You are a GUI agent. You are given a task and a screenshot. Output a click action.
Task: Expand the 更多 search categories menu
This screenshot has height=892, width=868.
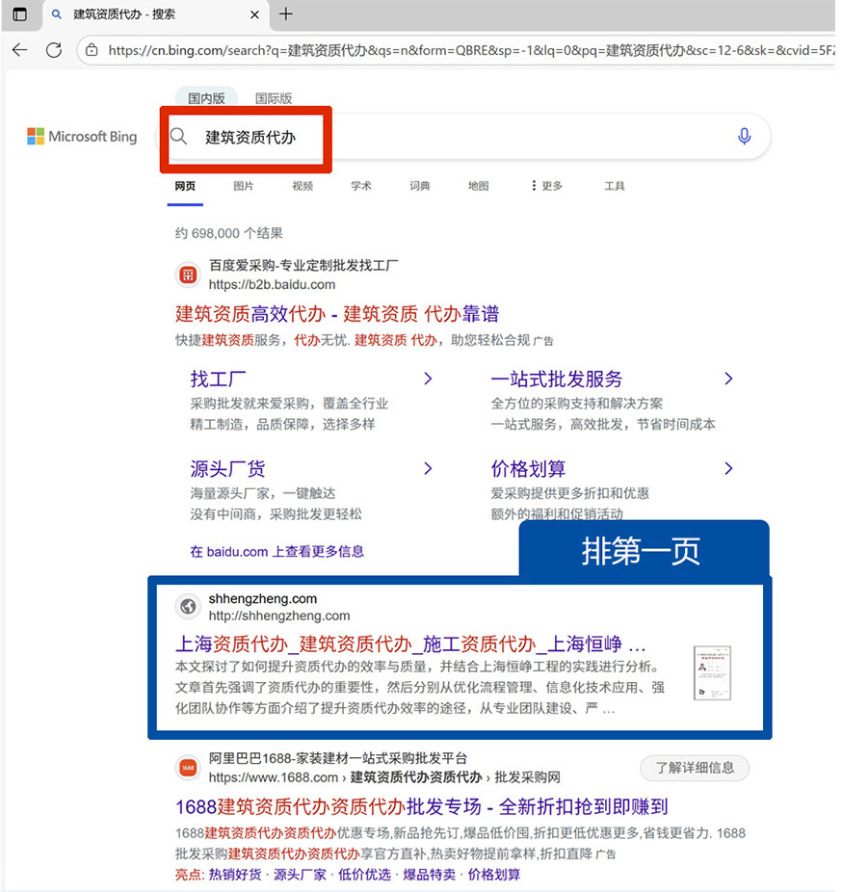pos(546,186)
